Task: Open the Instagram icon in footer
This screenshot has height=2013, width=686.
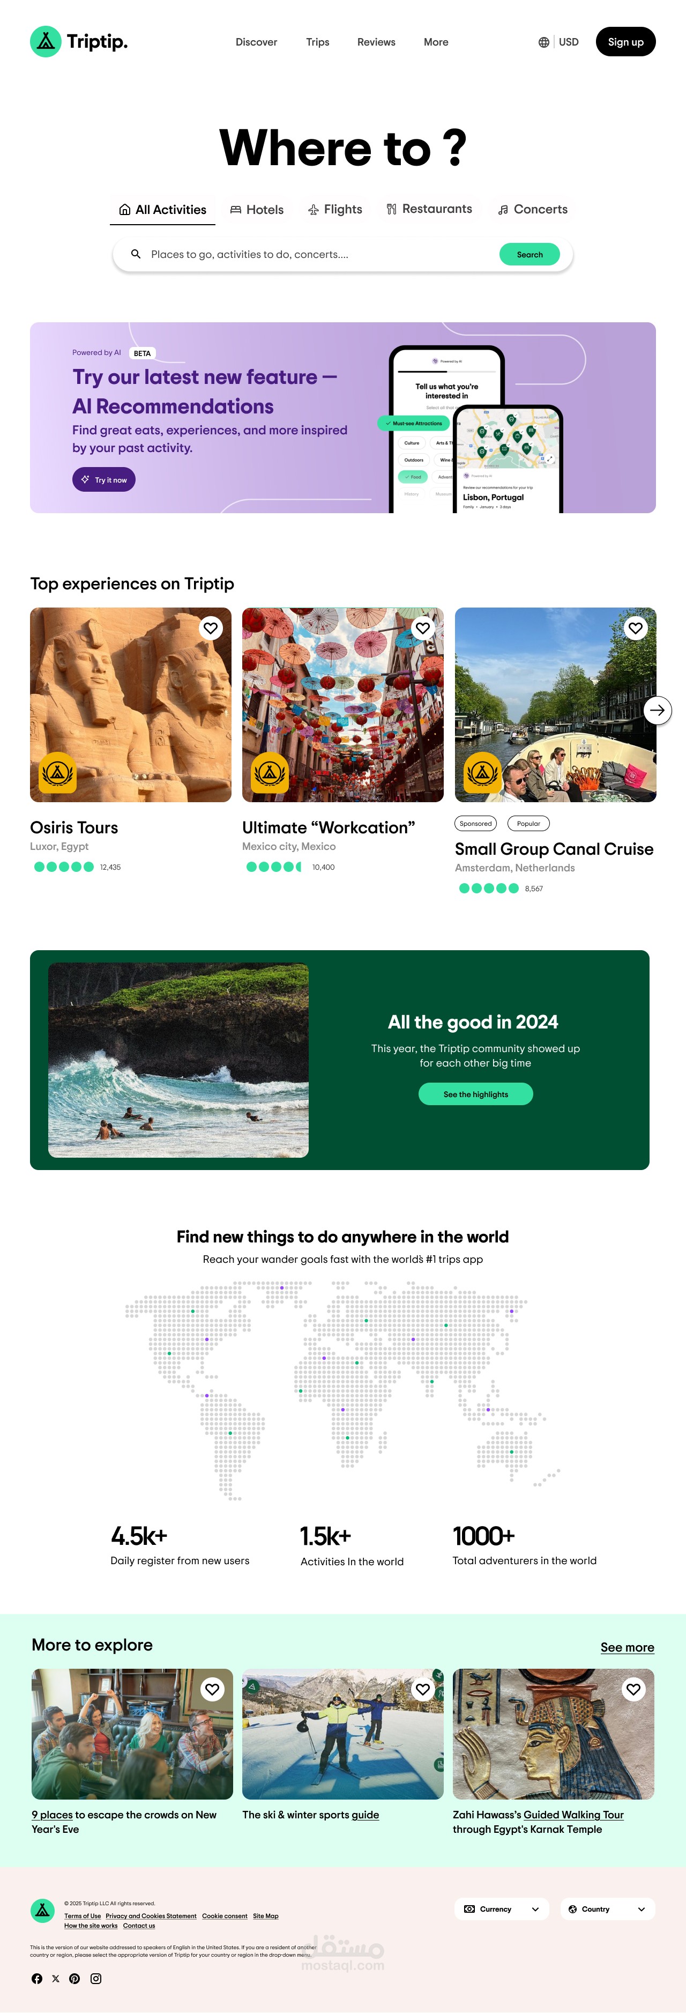Action: (96, 1979)
